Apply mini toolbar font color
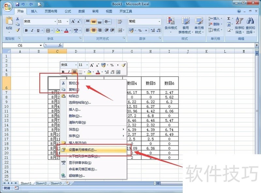The width and height of the screenshot is (261, 193). (98, 72)
